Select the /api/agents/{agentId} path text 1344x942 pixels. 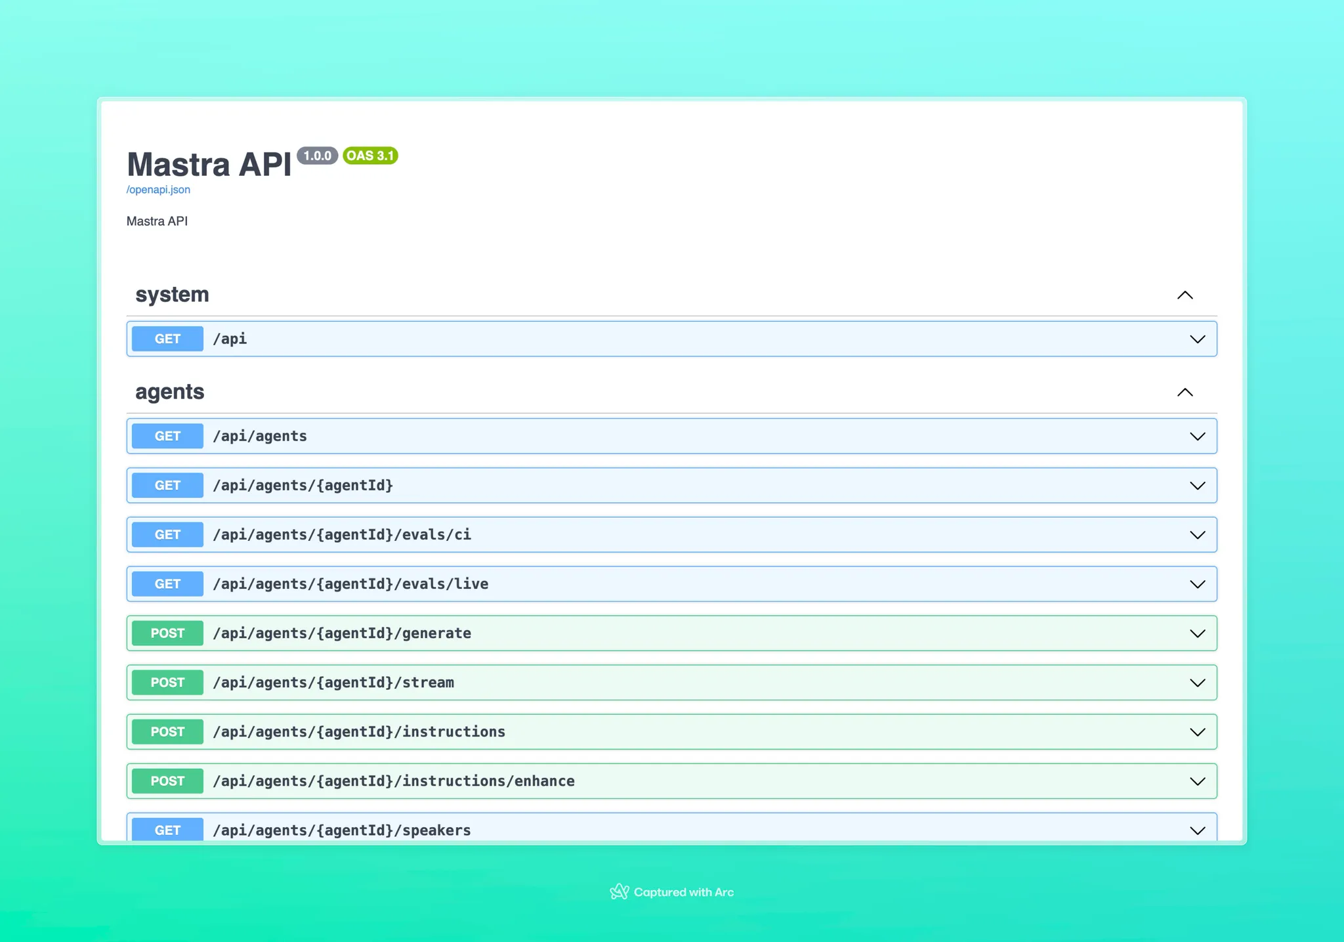tap(303, 485)
